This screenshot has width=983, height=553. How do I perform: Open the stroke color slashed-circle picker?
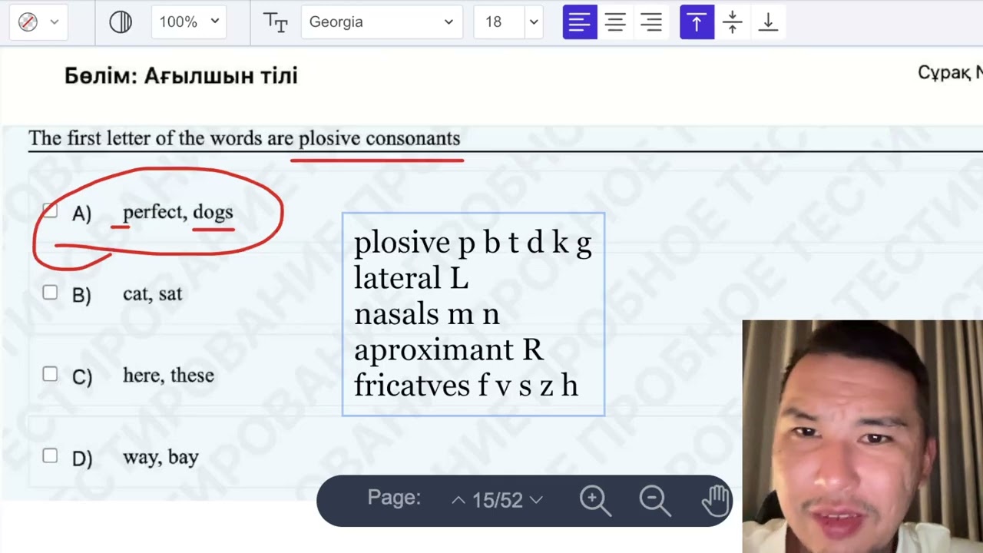(28, 22)
